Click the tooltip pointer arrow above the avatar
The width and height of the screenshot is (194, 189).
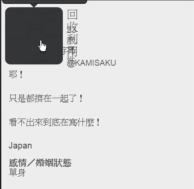click(34, 5)
